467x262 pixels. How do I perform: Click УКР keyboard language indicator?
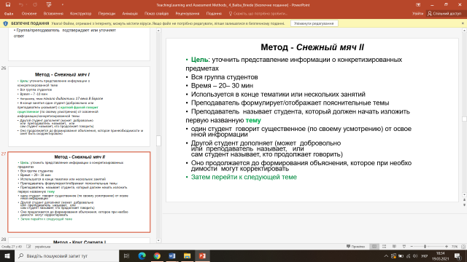click(x=425, y=255)
